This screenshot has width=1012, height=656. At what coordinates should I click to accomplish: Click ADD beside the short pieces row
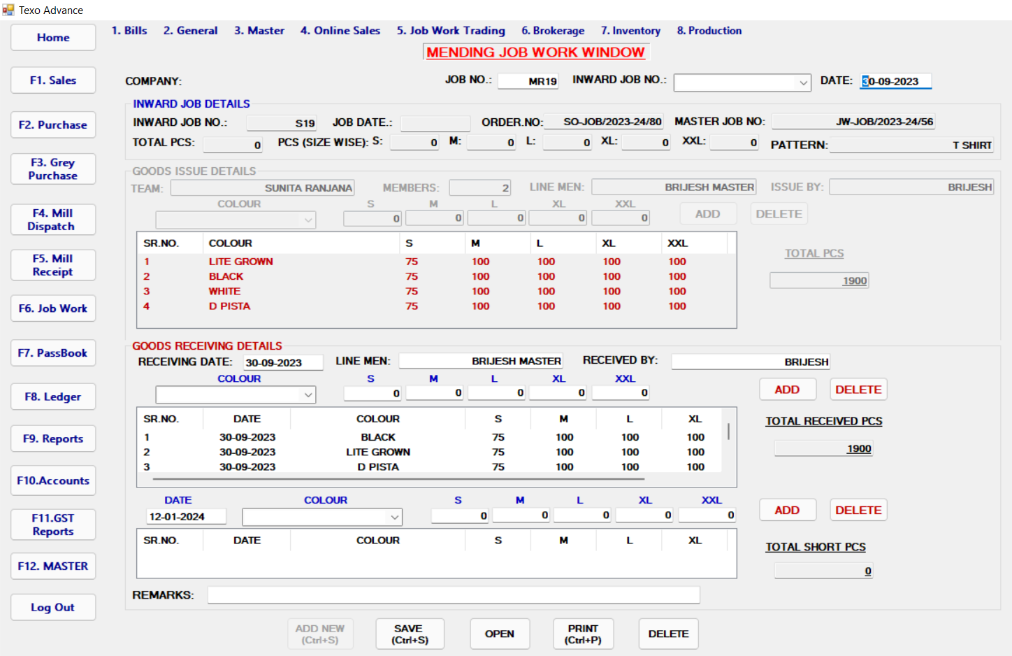click(x=788, y=511)
